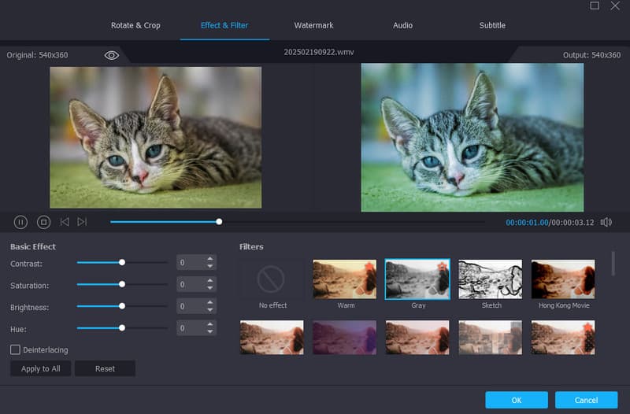630x414 pixels.
Task: Decrease Saturation with down arrow
Action: point(209,288)
